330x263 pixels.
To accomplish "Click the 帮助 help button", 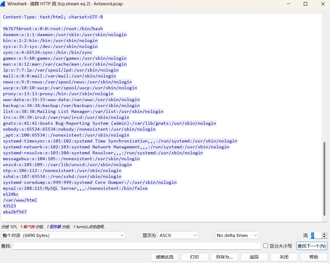I will (x=314, y=257).
